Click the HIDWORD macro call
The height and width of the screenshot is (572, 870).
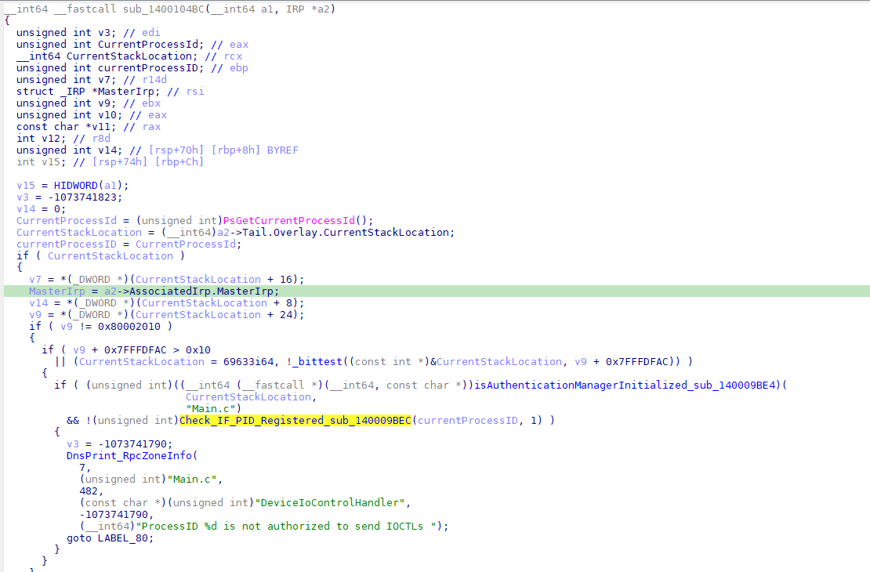75,185
